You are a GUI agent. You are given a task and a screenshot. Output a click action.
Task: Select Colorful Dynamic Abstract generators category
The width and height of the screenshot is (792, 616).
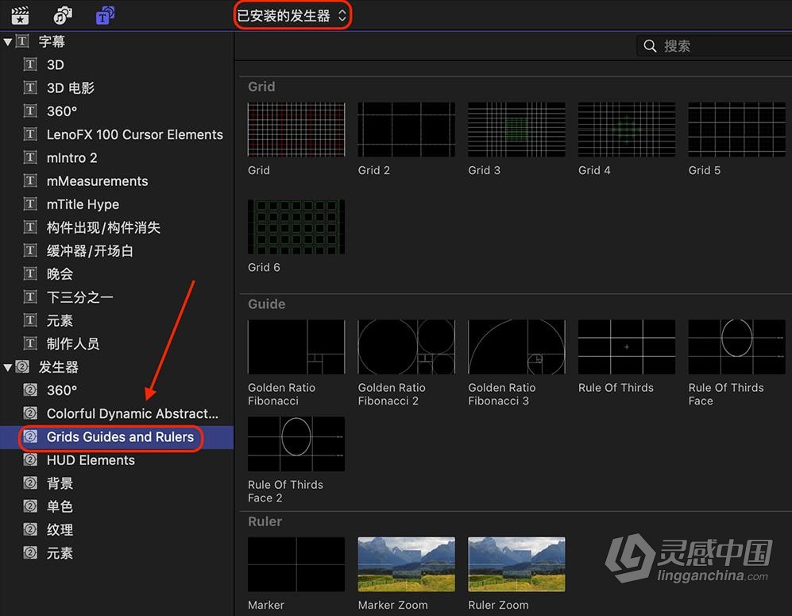click(133, 413)
